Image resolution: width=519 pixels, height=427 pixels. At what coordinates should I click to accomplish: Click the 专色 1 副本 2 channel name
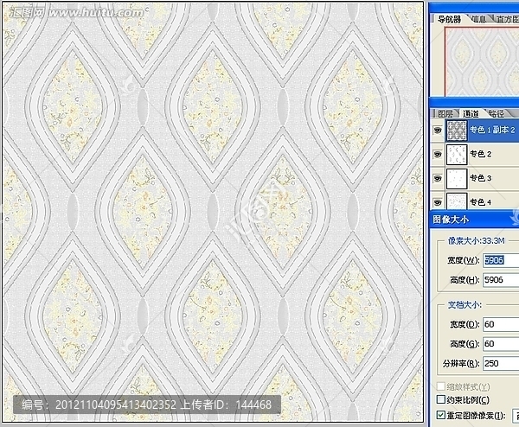492,130
